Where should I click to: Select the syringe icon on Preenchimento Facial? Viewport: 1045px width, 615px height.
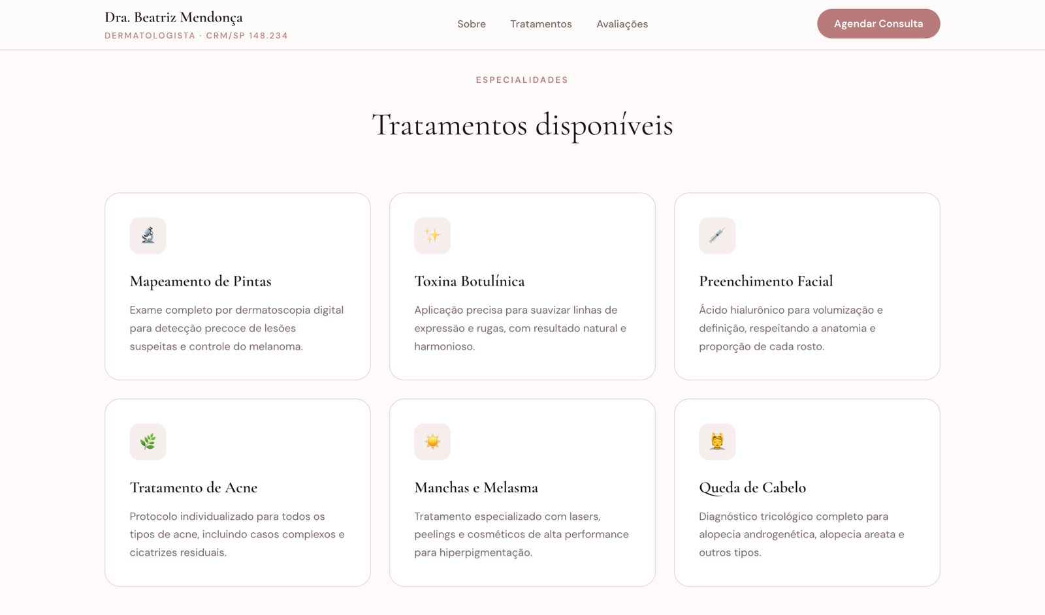click(x=717, y=235)
